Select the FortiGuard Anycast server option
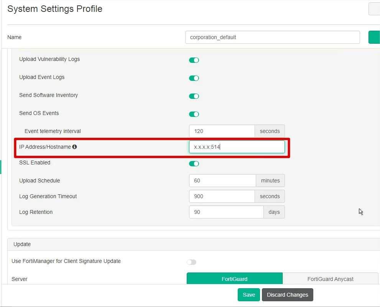Viewport: 380px width, 307px height. pos(330,279)
